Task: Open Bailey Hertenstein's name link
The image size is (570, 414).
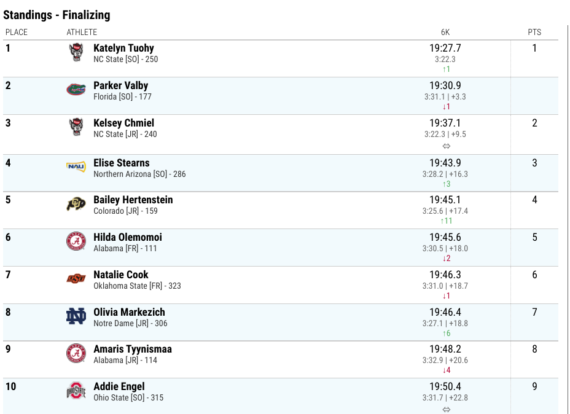Action: (133, 200)
